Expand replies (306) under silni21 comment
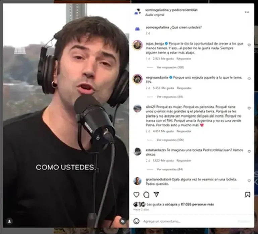This screenshot has height=234, width=258. [x=170, y=140]
